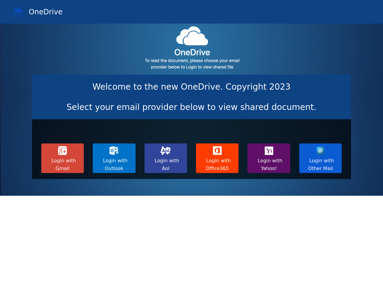
Task: Click the Office365 logo icon
Action: click(217, 151)
